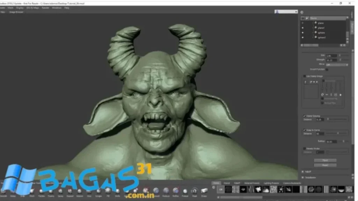Open the vertical Layers tab
The height and width of the screenshot is (201, 358).
[352, 15]
